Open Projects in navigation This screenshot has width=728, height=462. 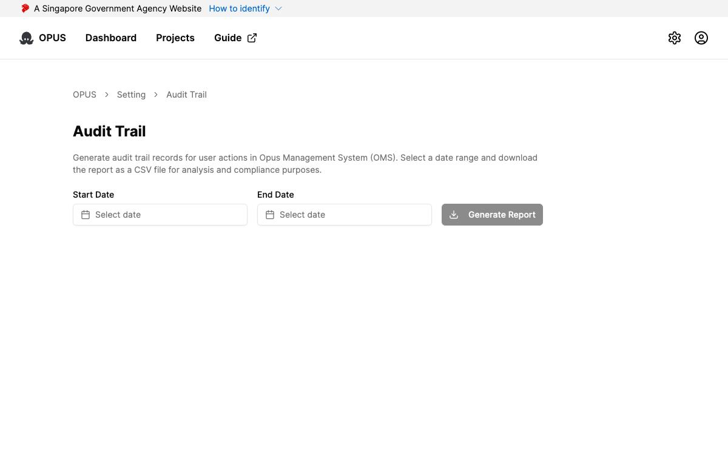175,38
